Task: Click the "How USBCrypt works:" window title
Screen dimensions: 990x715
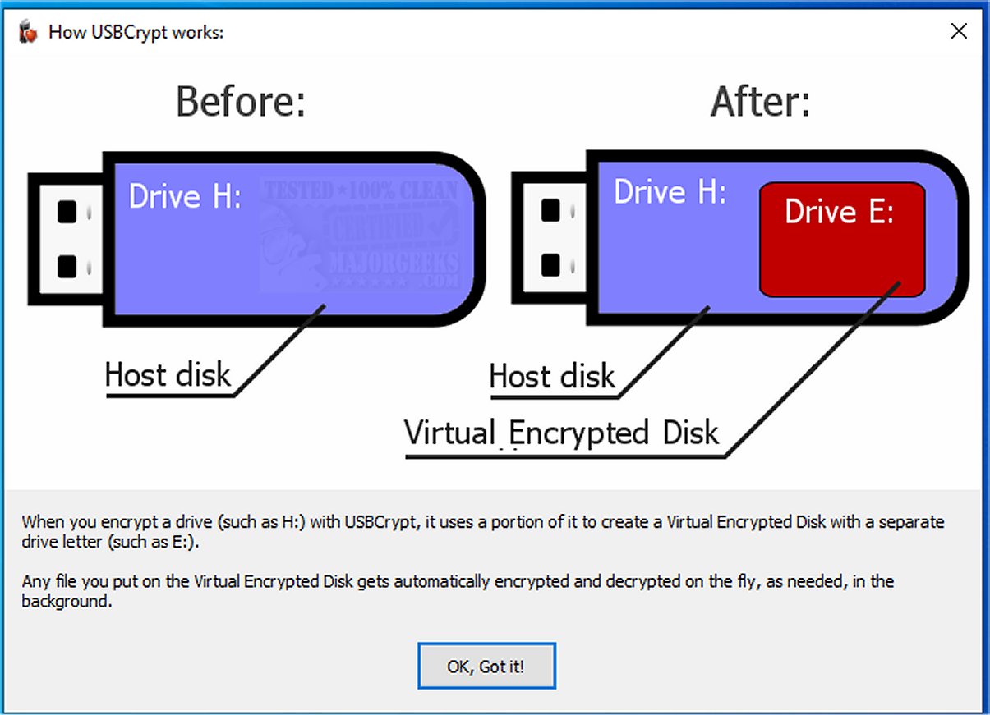Action: coord(136,33)
